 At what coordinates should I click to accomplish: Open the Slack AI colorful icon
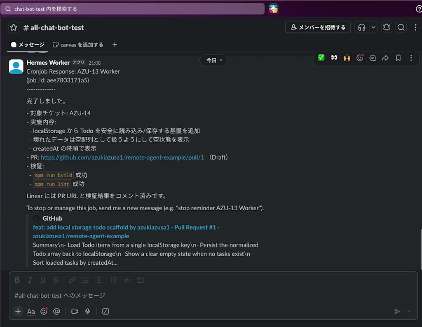[x=273, y=9]
